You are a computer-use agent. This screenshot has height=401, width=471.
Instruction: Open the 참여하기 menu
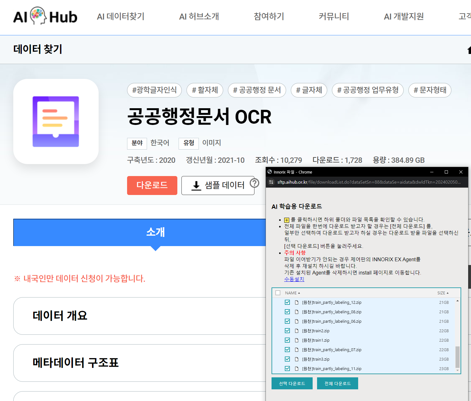[269, 16]
